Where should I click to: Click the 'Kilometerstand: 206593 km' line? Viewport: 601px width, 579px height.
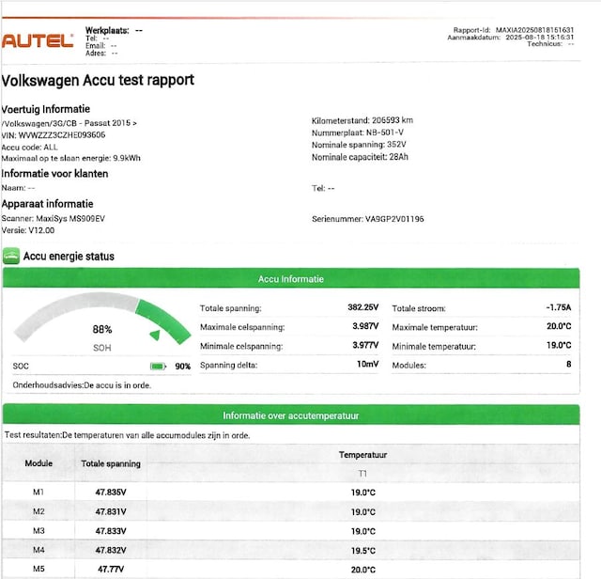coord(362,120)
